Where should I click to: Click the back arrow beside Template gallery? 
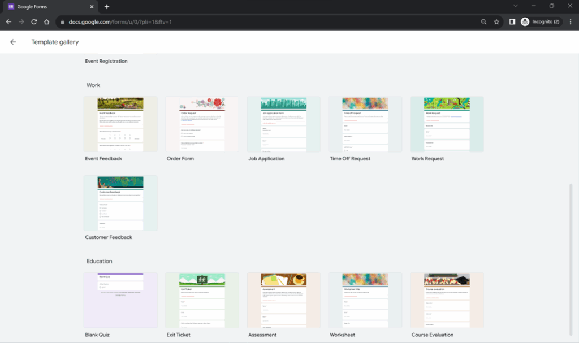(x=13, y=42)
